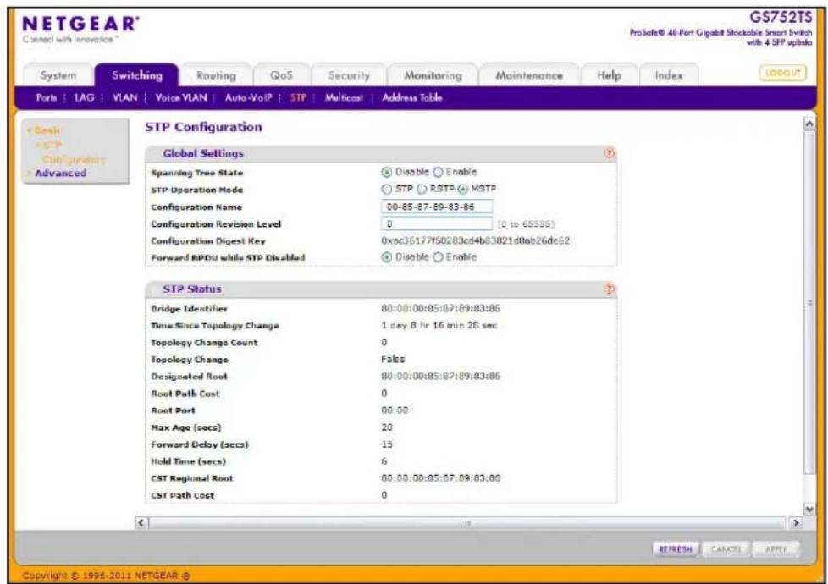
Task: Open the Monitoring tab
Action: [433, 75]
